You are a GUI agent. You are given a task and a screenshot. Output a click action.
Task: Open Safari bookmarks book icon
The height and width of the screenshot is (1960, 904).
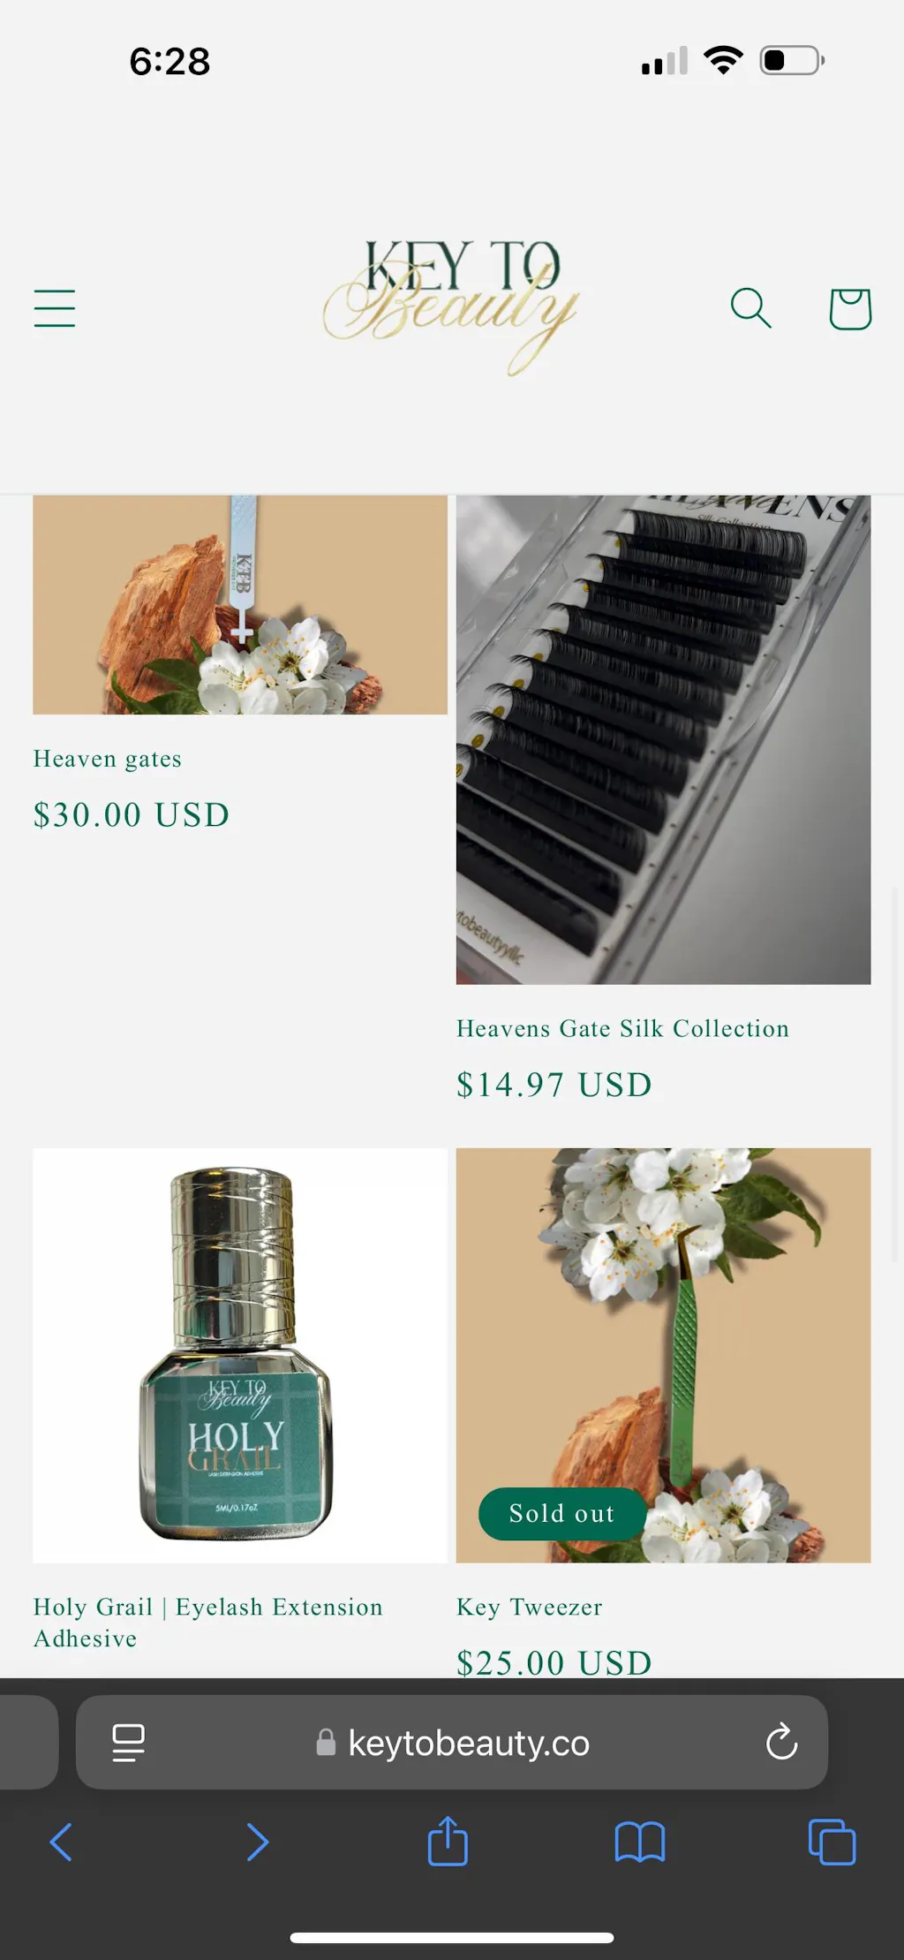coord(640,1843)
